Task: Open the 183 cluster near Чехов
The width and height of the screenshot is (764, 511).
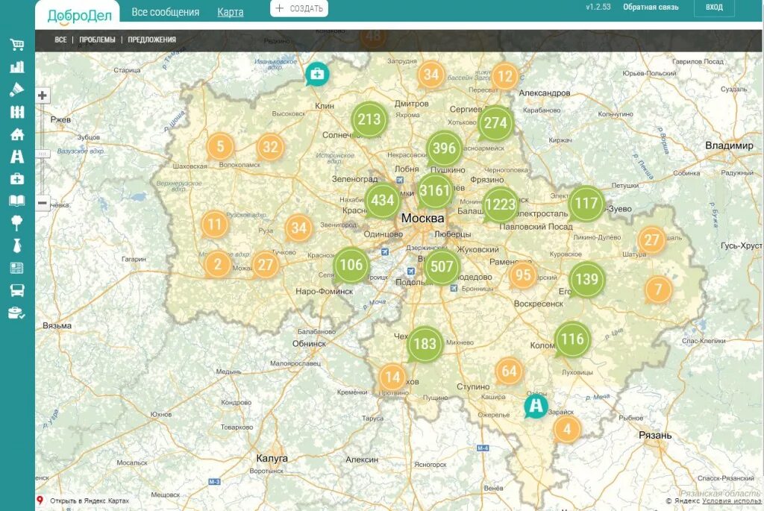Action: (425, 344)
